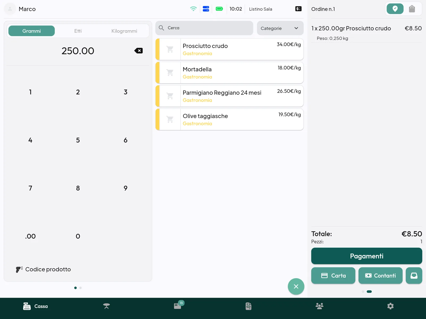Expand the Categorie dropdown

[x=280, y=28]
